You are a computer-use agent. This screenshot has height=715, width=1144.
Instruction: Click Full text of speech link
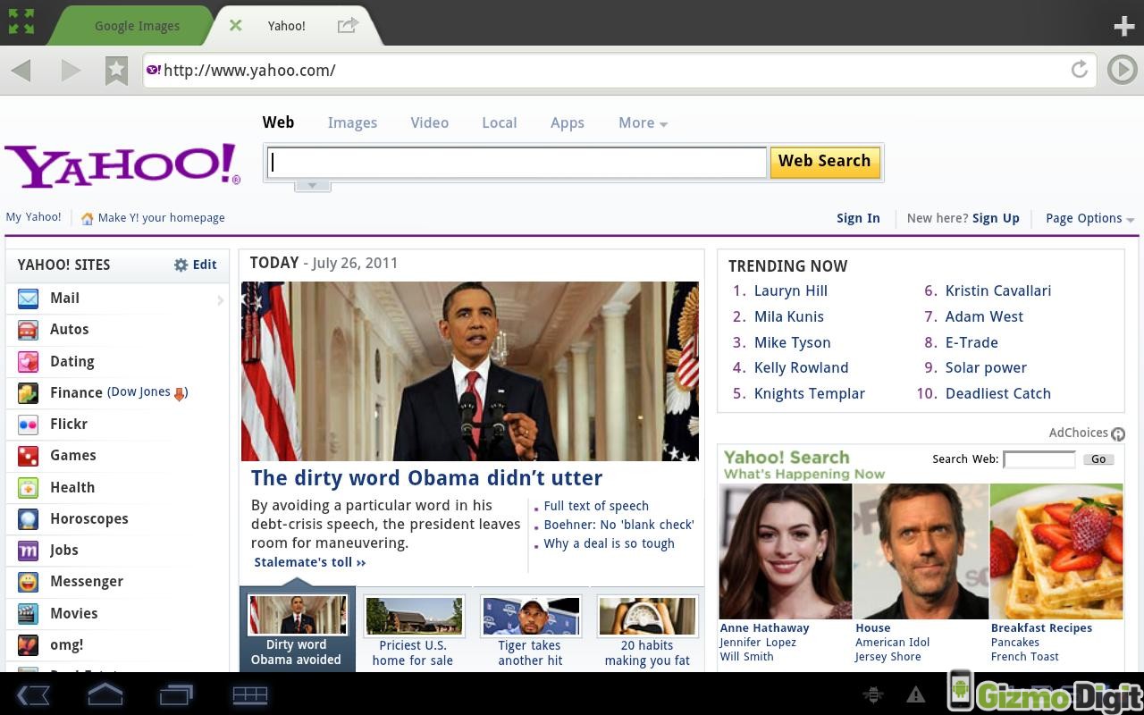(x=596, y=506)
